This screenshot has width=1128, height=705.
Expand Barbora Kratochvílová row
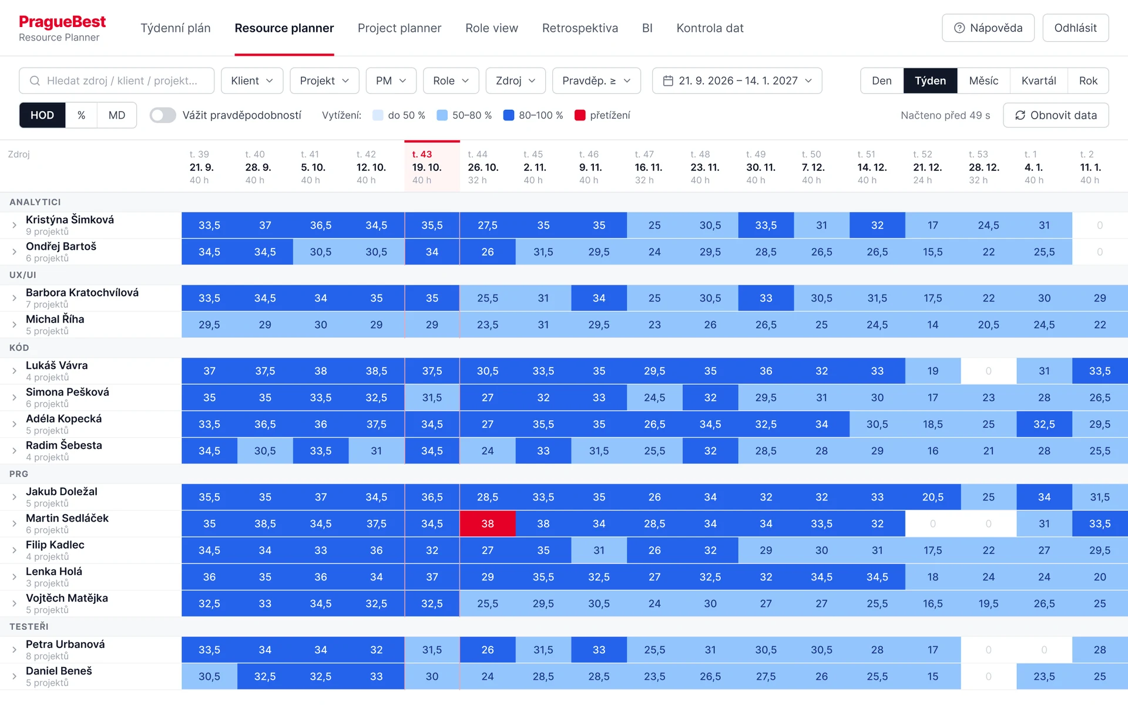tap(14, 298)
